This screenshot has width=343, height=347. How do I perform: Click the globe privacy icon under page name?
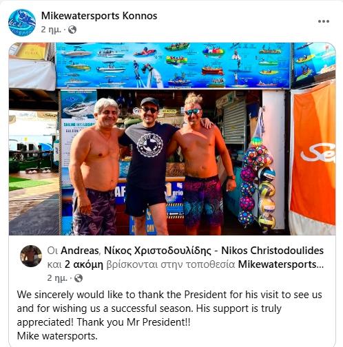(72, 30)
